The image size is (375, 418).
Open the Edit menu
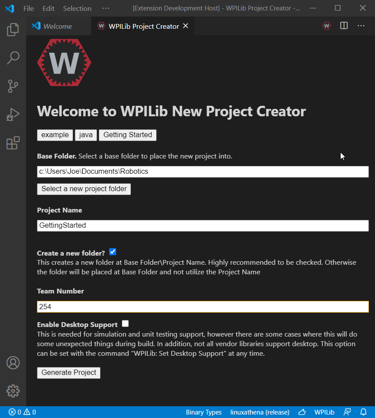click(48, 9)
